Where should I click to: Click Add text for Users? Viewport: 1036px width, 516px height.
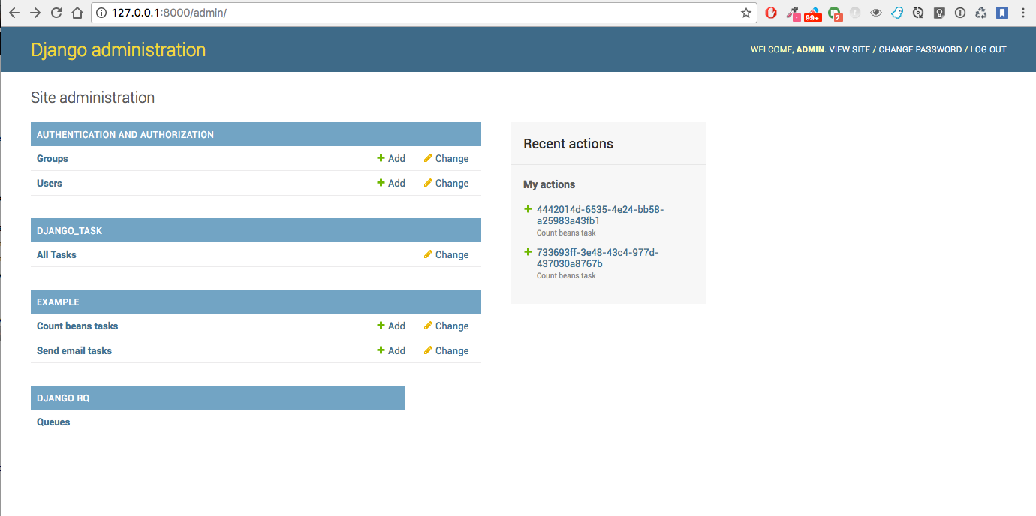396,183
